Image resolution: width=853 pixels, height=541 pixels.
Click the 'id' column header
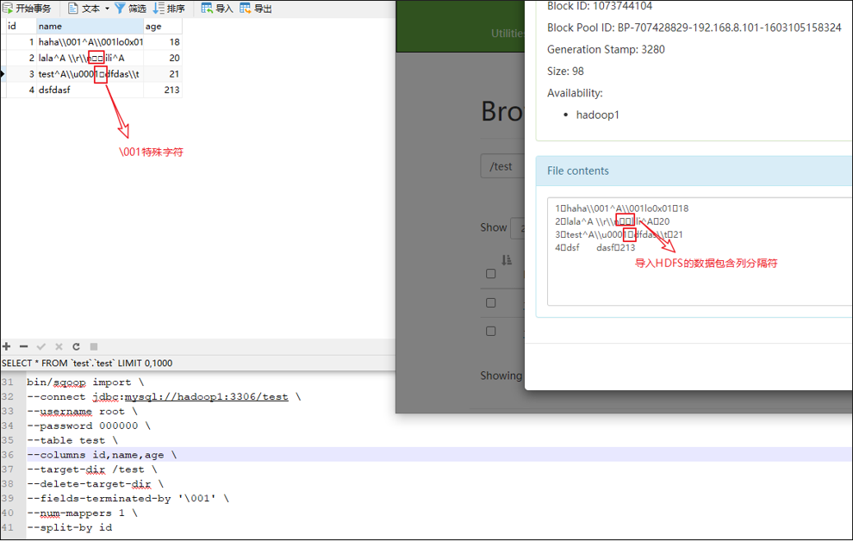(x=22, y=26)
